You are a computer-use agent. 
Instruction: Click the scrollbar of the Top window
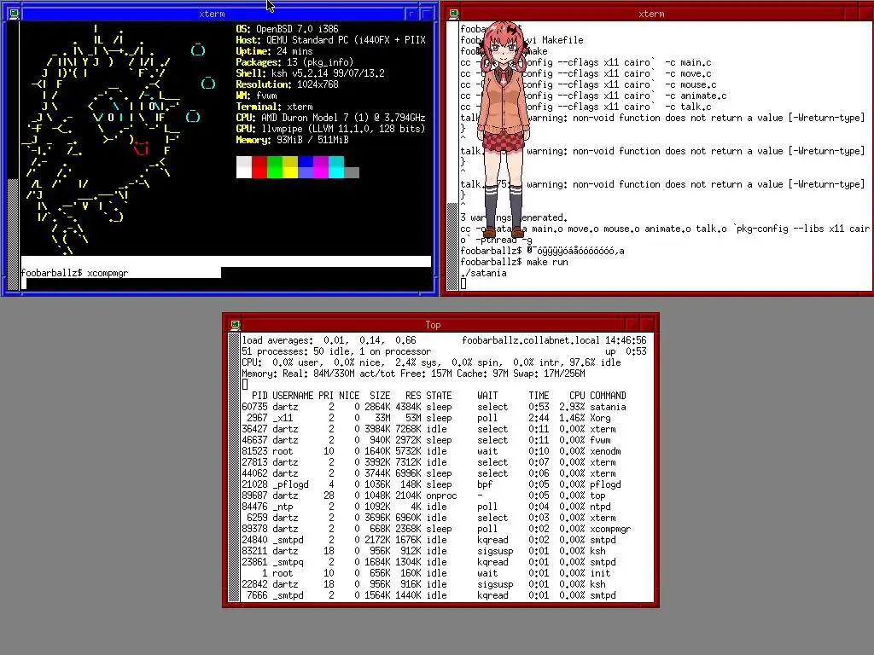tap(234, 467)
